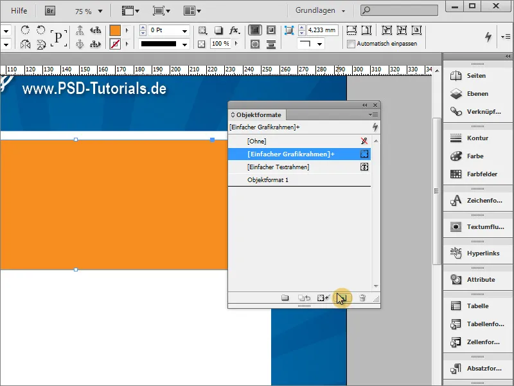Flip the selection vertically
Screen dimensions: 514x386
pyautogui.click(x=40, y=44)
